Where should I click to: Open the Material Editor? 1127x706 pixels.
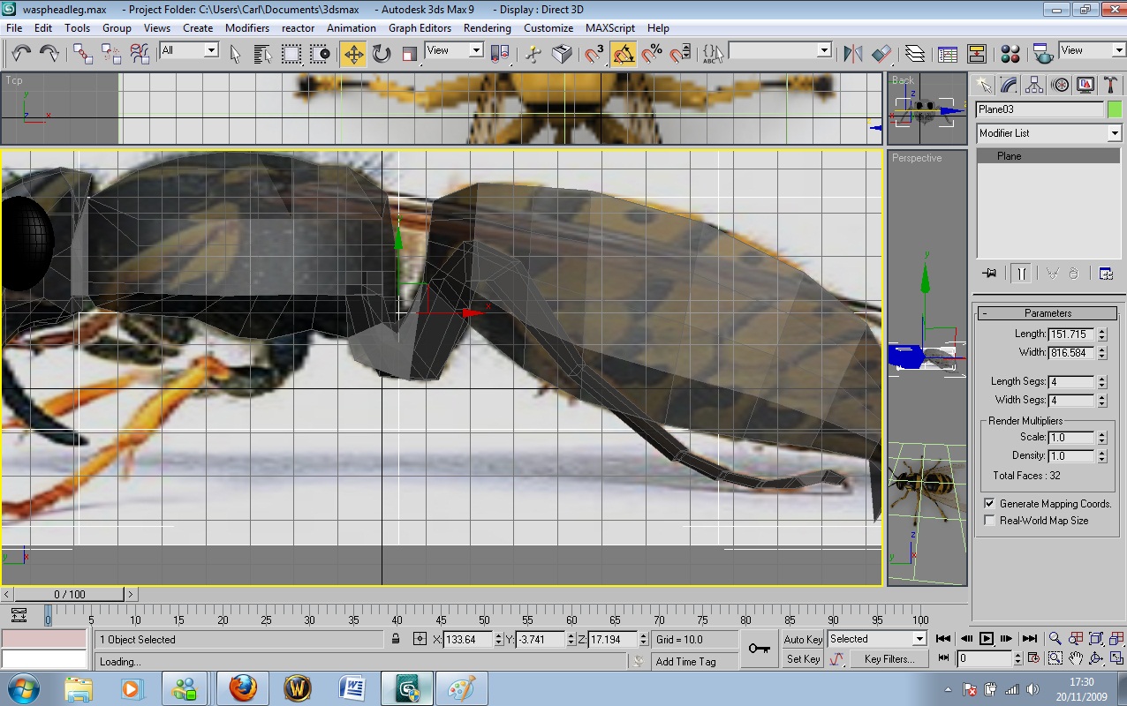(1010, 55)
